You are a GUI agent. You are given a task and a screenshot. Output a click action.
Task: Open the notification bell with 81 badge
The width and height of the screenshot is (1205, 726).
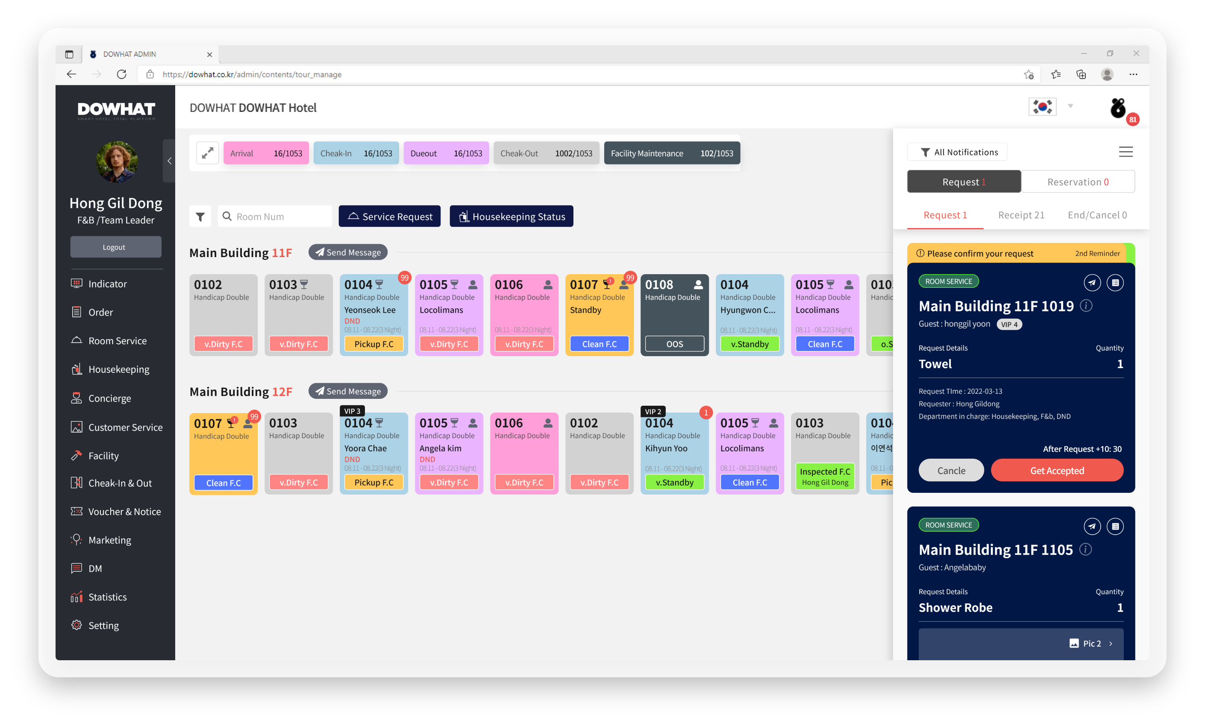coord(1118,108)
